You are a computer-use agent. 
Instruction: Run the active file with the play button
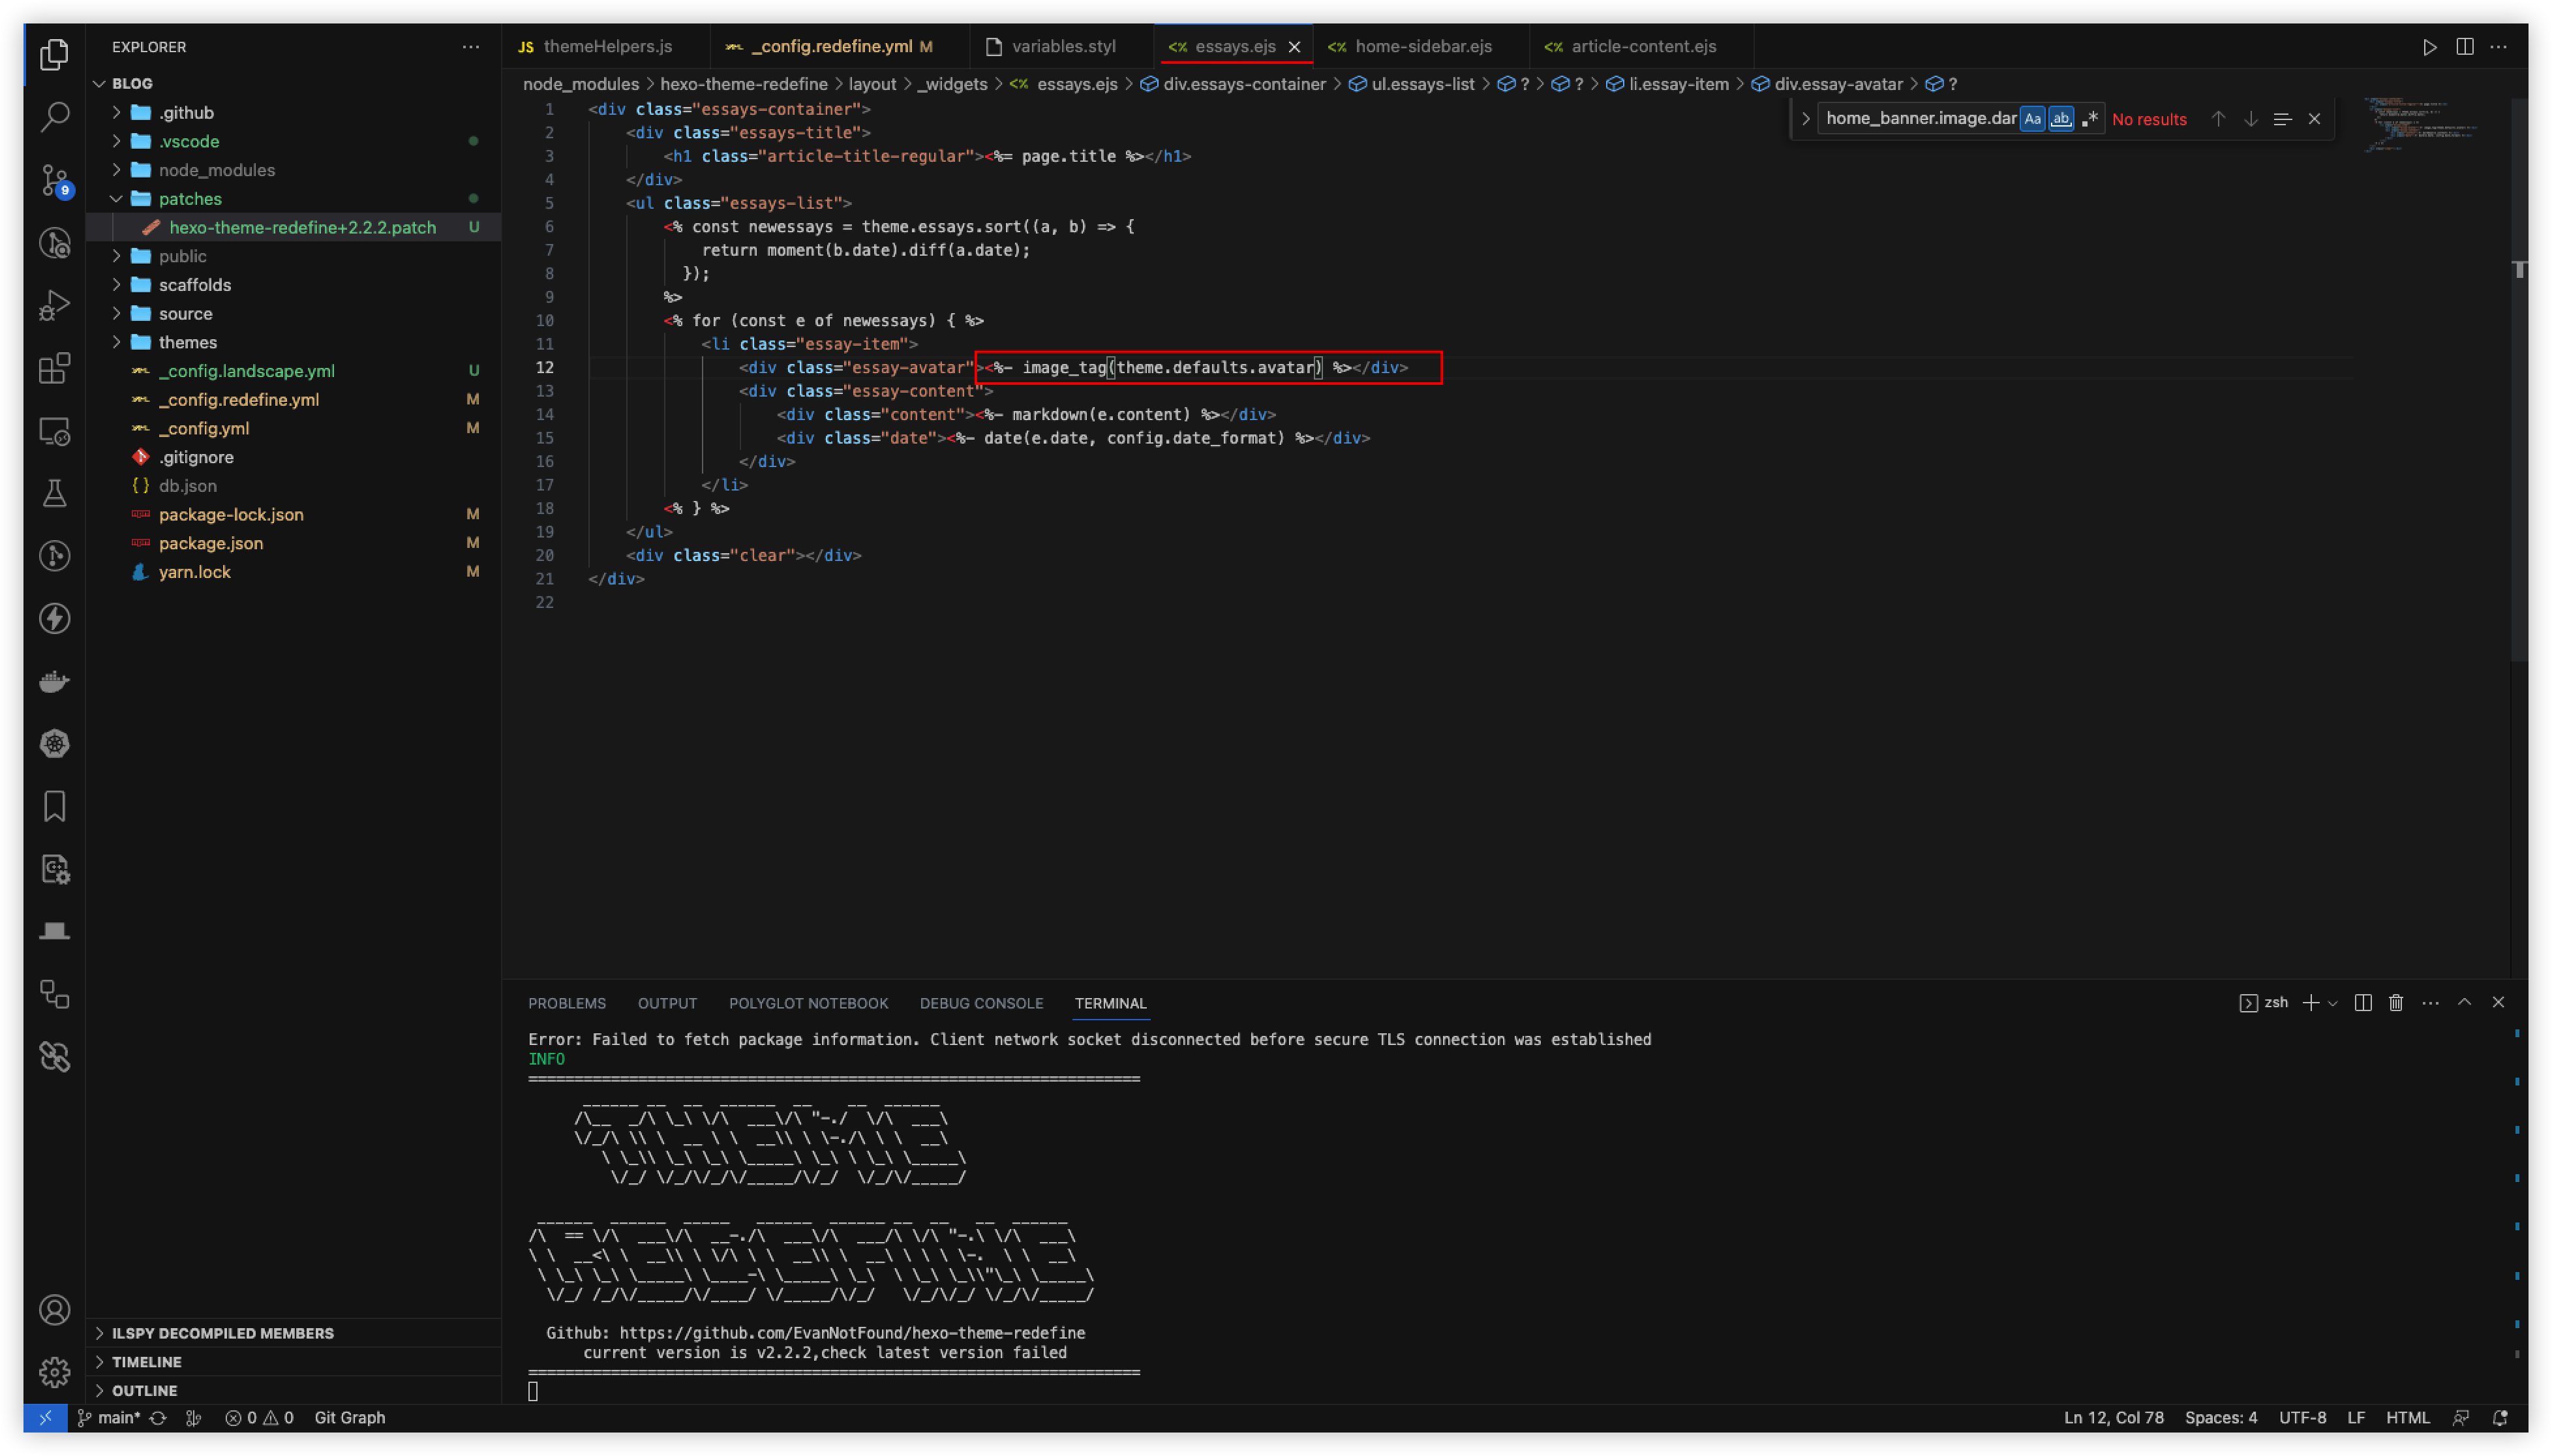(x=2430, y=46)
